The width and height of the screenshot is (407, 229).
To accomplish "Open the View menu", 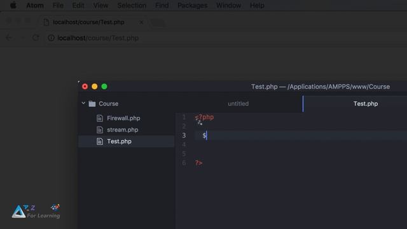I will coord(100,6).
